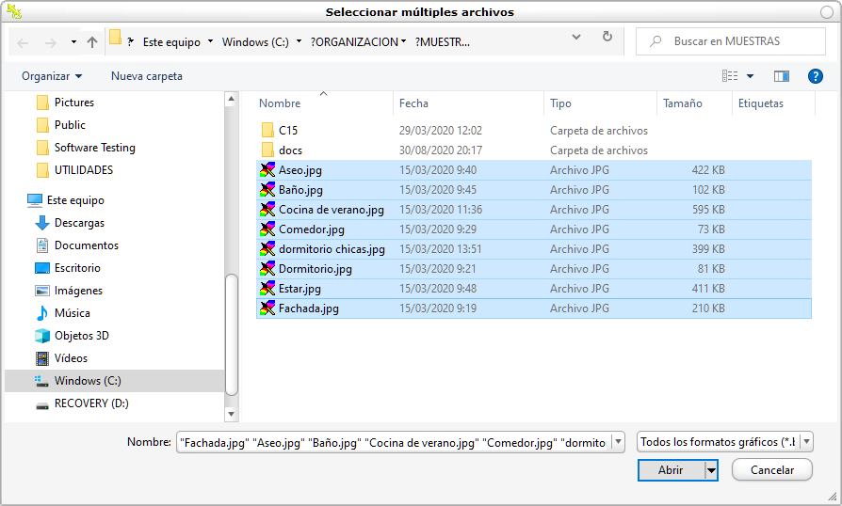Viewport: 842px width, 506px height.
Task: Click the Buscar en MUESTRAS search field
Action: pyautogui.click(x=735, y=41)
